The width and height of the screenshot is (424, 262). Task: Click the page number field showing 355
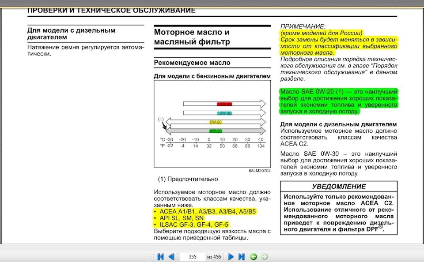coord(192,257)
